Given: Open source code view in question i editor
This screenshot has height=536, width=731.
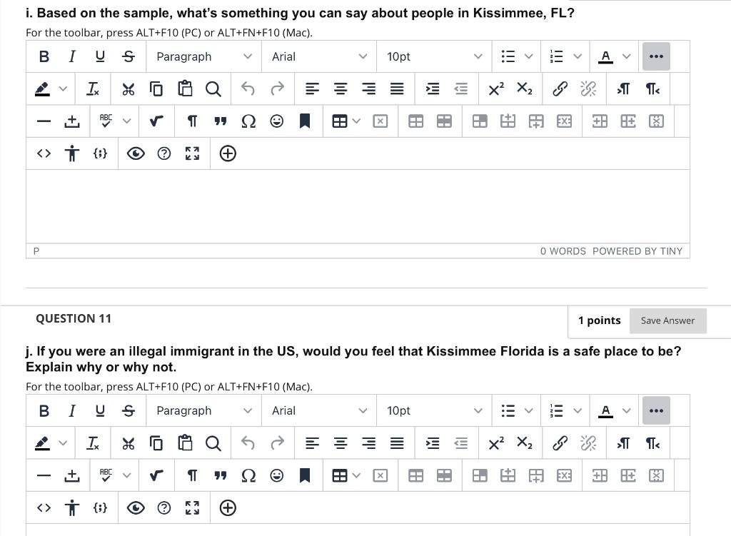Looking at the screenshot, I should click(44, 153).
